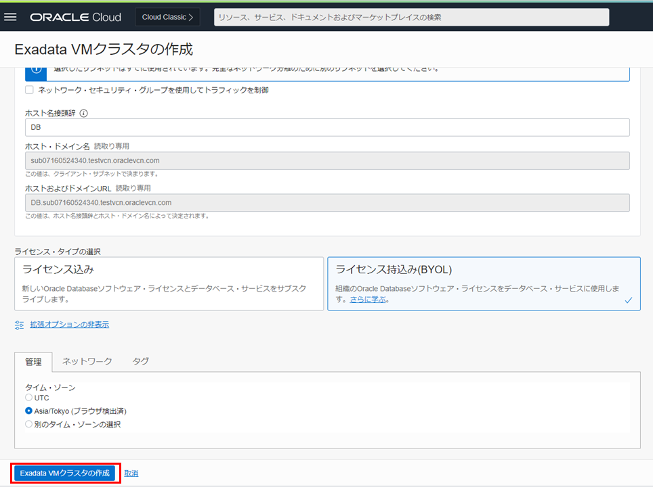Image resolution: width=653 pixels, height=487 pixels.
Task: Enable the network security group checkbox
Action: click(x=29, y=90)
